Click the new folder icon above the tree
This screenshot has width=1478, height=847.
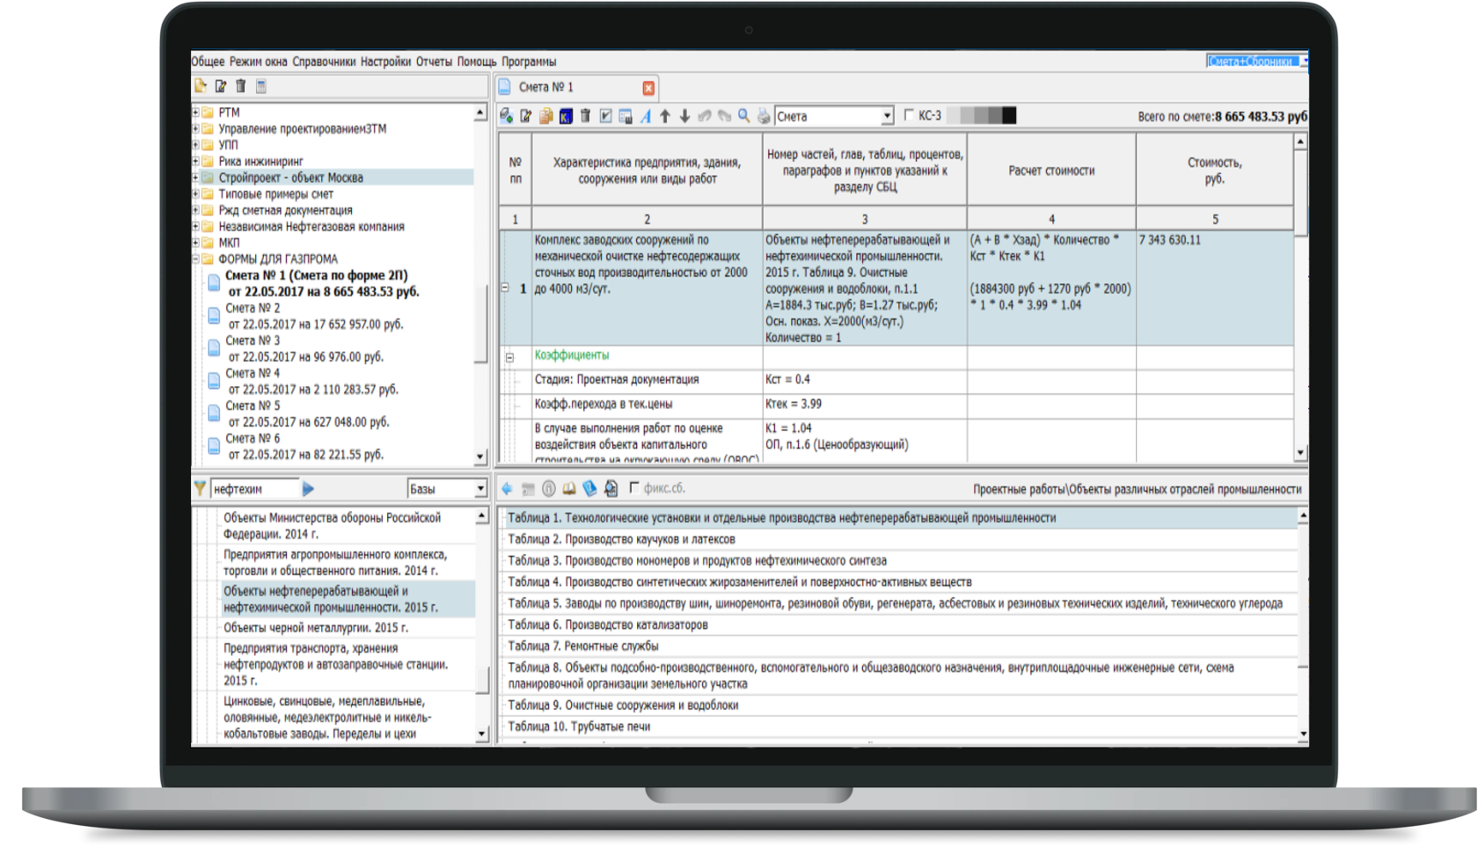tap(201, 86)
